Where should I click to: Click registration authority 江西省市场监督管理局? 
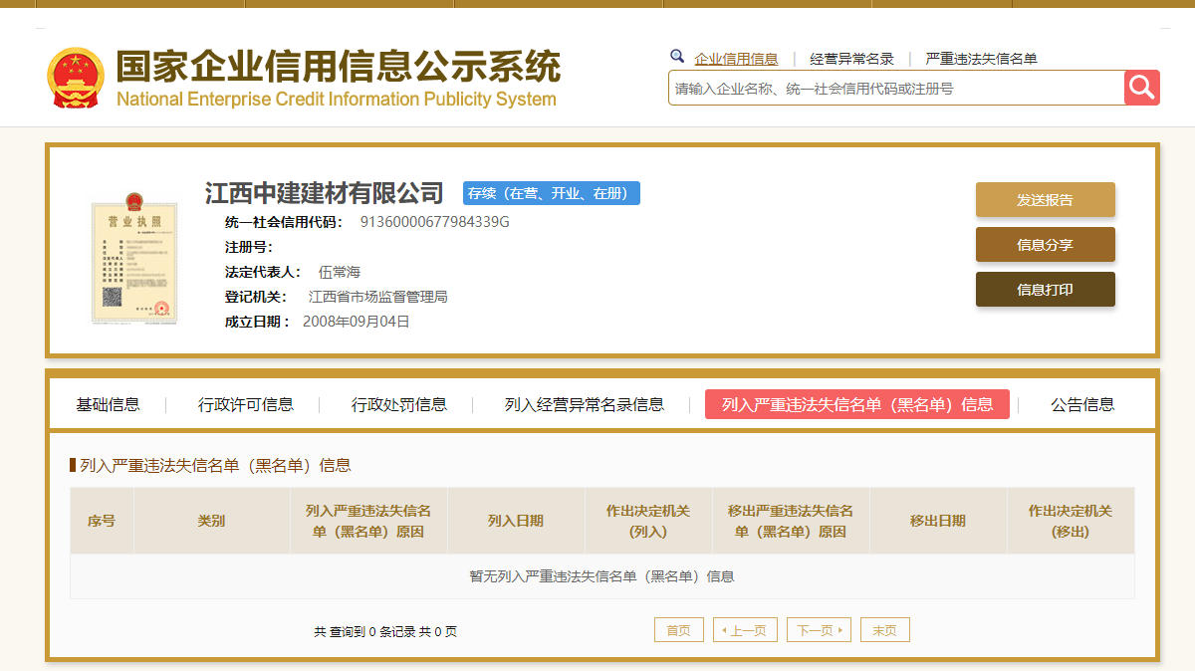point(377,297)
